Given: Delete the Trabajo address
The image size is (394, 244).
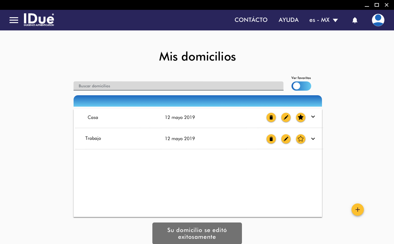Looking at the screenshot, I should [x=271, y=139].
